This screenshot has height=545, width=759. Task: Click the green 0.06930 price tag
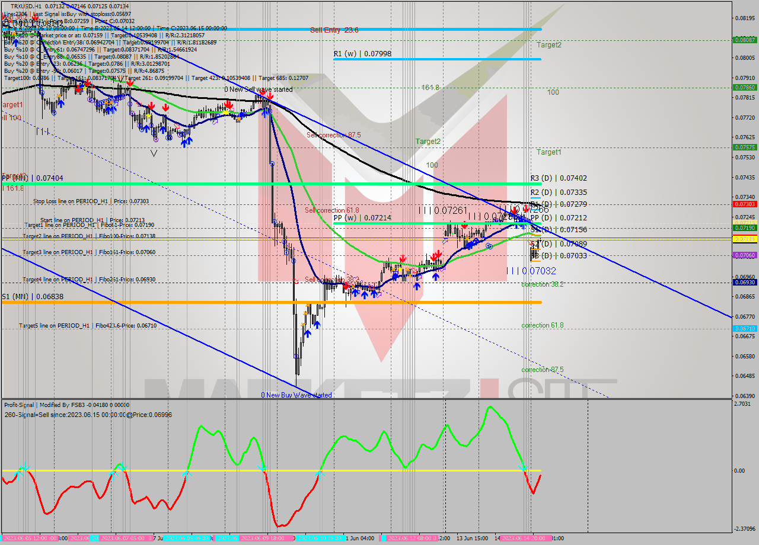[745, 283]
